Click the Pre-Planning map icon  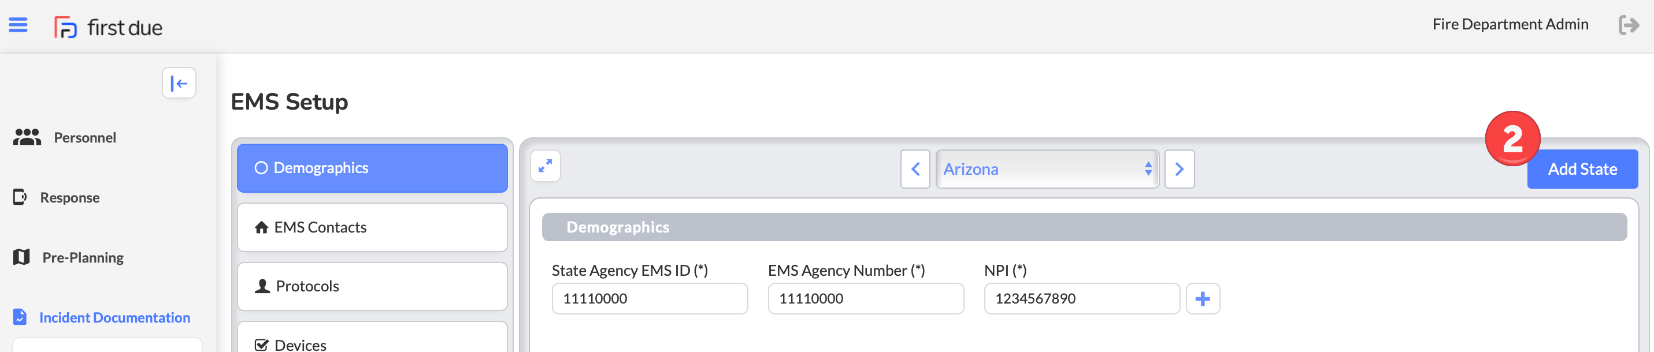(21, 257)
